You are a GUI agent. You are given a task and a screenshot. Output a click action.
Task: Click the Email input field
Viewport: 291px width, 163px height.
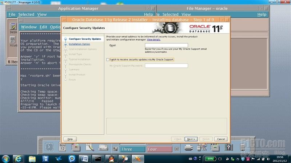point(166,45)
